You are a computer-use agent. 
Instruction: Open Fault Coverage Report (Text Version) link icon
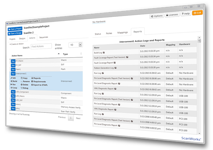(127, 57)
